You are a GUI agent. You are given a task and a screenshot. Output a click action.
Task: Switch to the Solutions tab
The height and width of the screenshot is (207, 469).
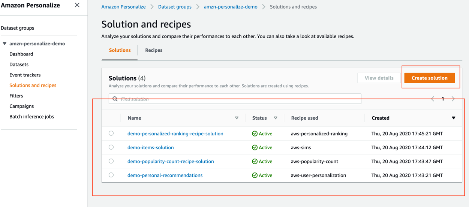click(120, 50)
